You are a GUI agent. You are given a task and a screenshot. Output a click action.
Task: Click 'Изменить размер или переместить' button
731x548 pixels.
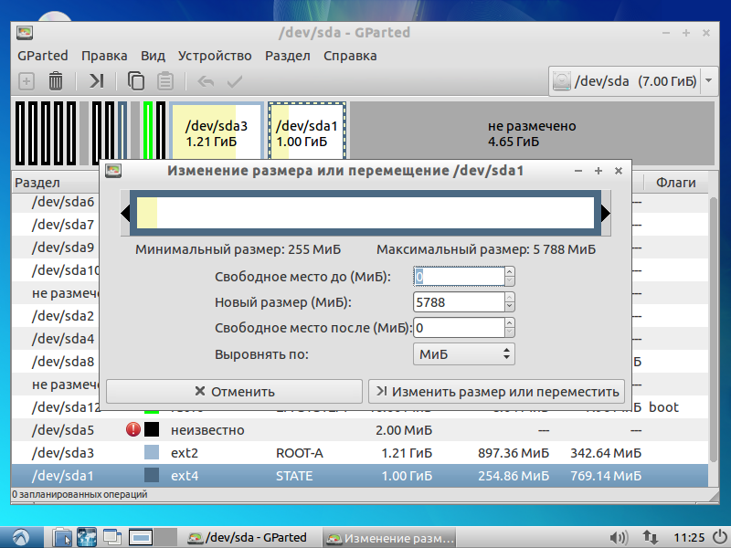496,392
